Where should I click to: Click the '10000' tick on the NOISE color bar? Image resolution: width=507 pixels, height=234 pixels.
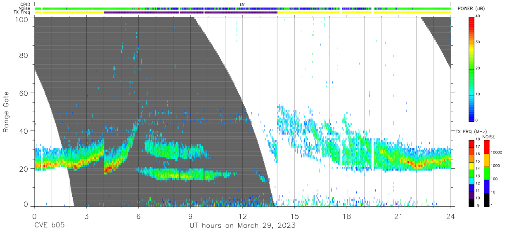coord(496,152)
